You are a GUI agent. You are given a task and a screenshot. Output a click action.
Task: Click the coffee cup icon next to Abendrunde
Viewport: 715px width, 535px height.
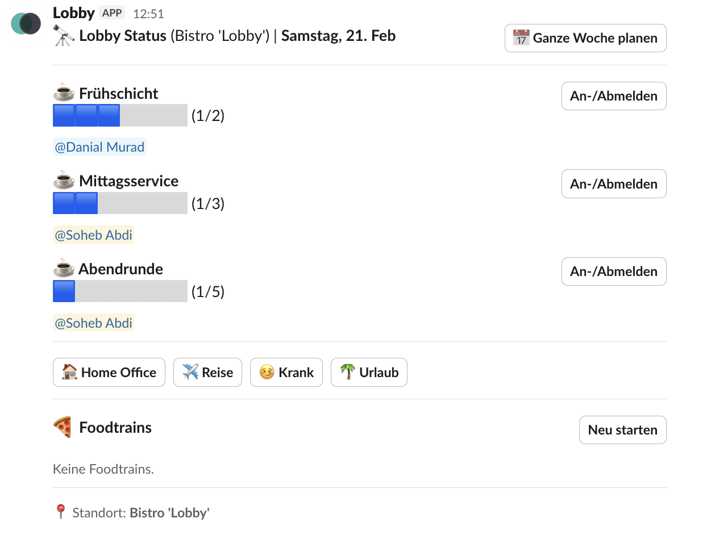tap(64, 269)
